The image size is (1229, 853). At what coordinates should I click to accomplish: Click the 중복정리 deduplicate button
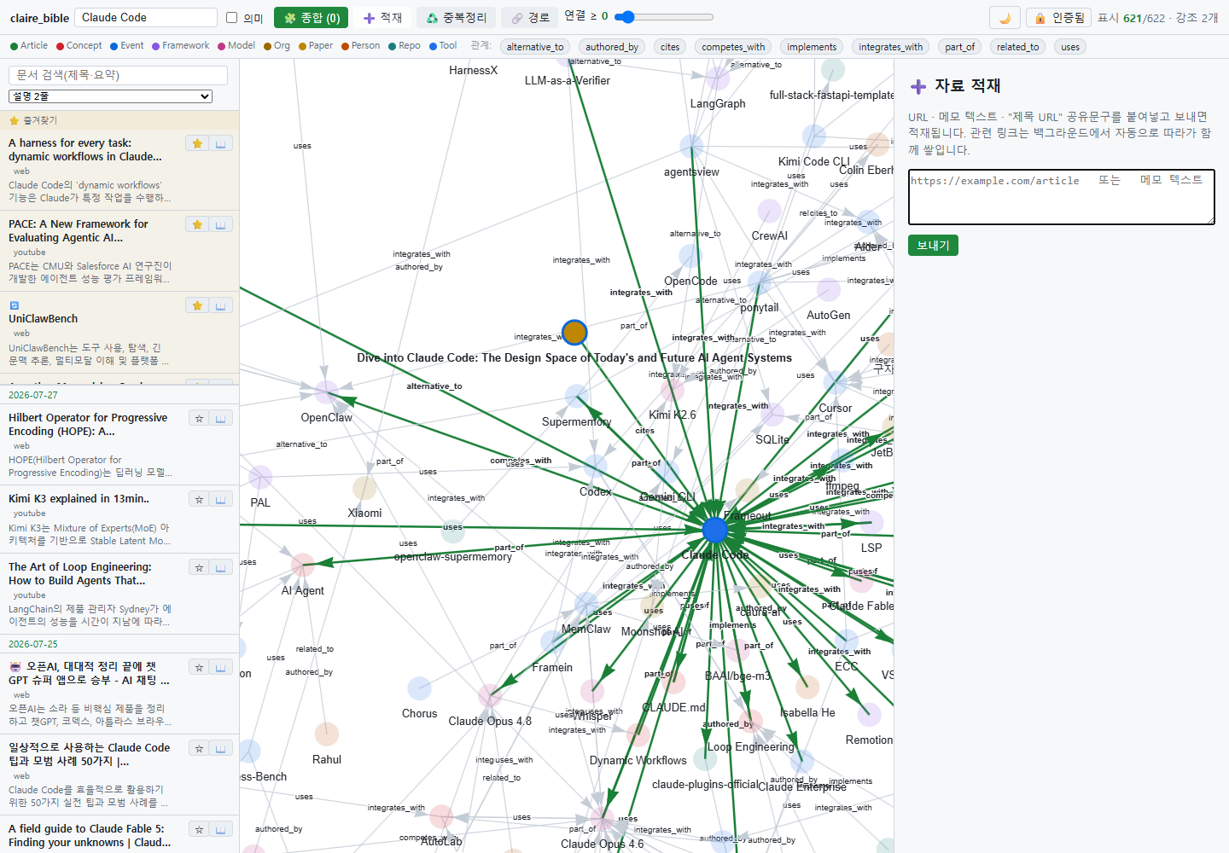(456, 18)
